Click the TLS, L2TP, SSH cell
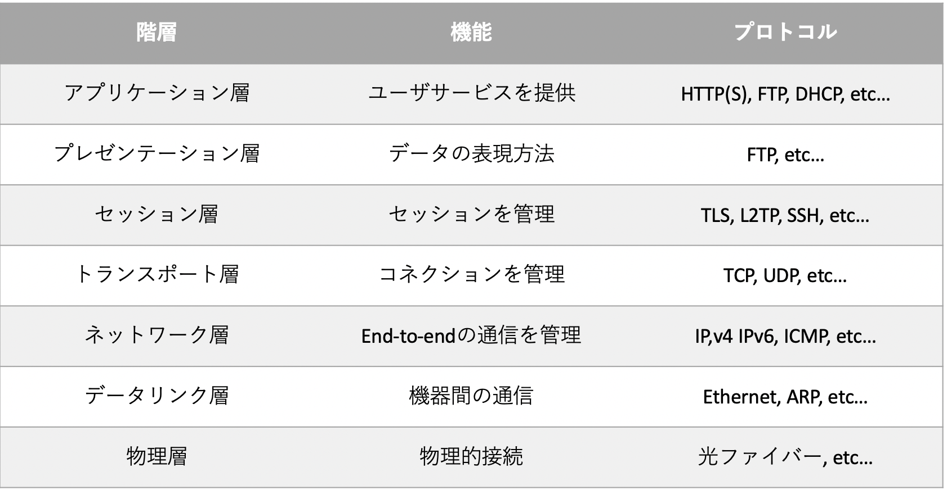Screen dimensions: 947x490 tap(785, 215)
